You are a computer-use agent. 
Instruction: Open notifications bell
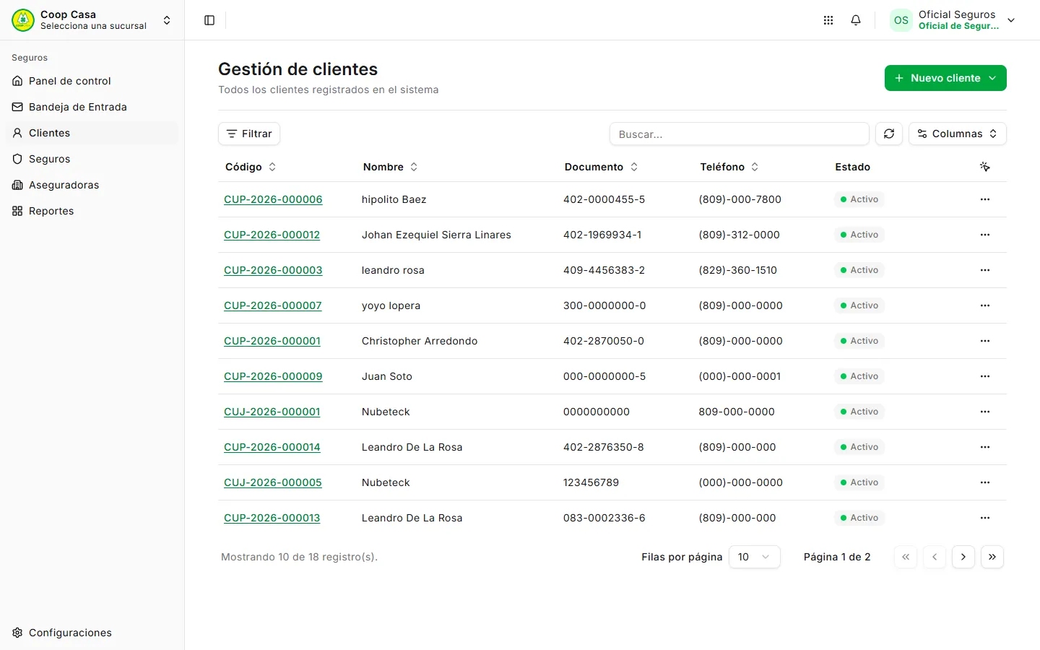coord(856,20)
